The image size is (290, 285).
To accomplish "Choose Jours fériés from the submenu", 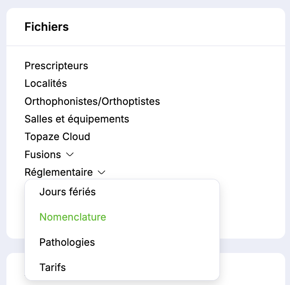I will 67,192.
